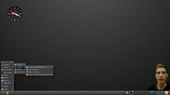Click the Internet category icon
Screen dimensions: 170x95
pyautogui.click(x=15, y=70)
